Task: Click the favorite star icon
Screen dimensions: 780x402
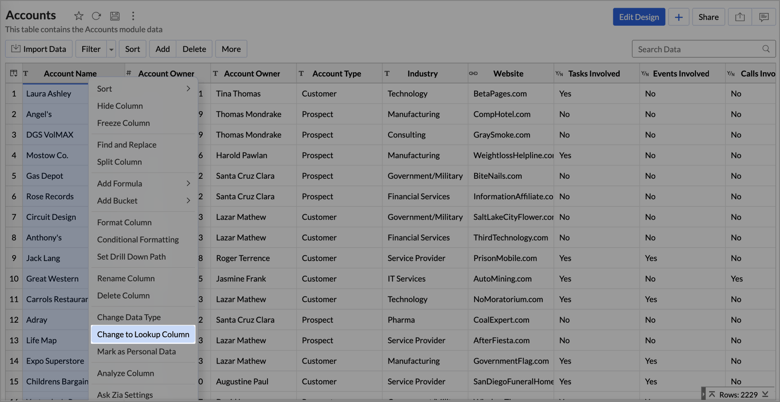Action: (x=78, y=16)
